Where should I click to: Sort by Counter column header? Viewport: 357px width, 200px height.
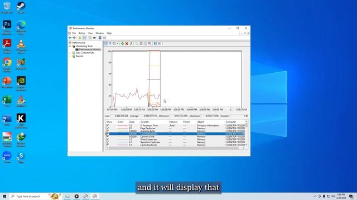(145, 122)
